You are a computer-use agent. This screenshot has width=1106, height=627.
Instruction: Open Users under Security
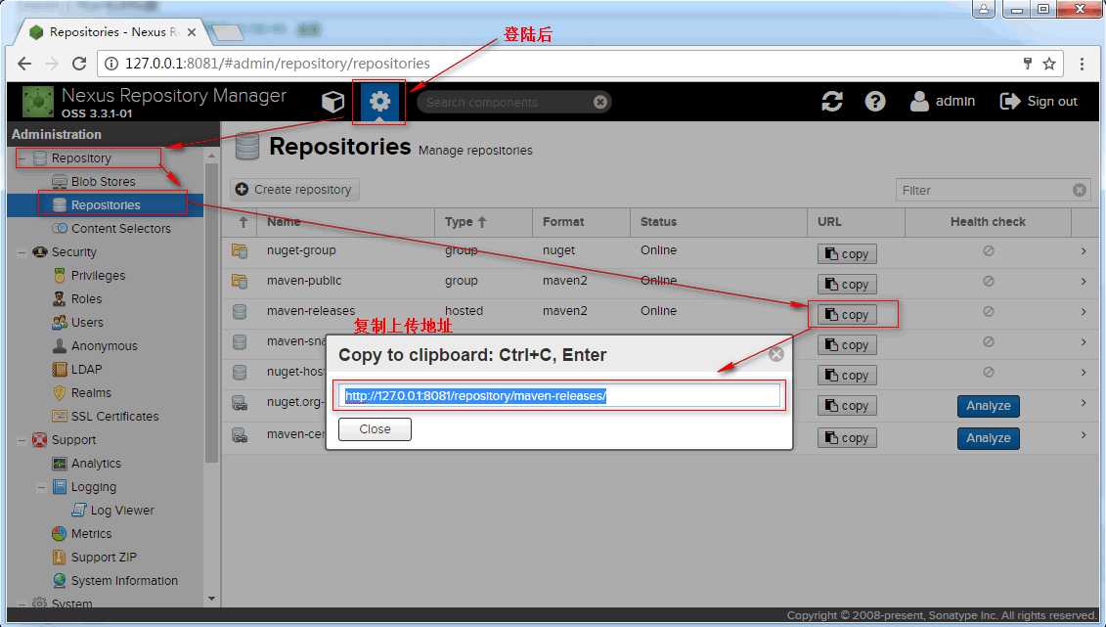pyautogui.click(x=87, y=323)
